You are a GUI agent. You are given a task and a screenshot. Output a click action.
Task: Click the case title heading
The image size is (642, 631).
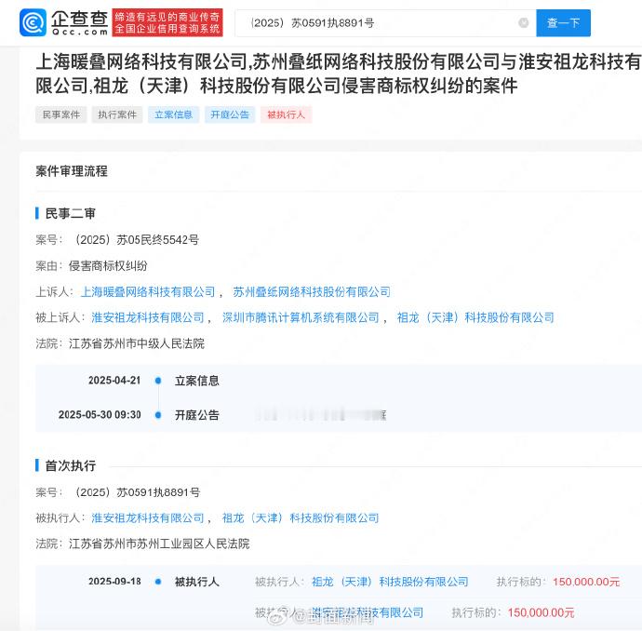click(338, 74)
